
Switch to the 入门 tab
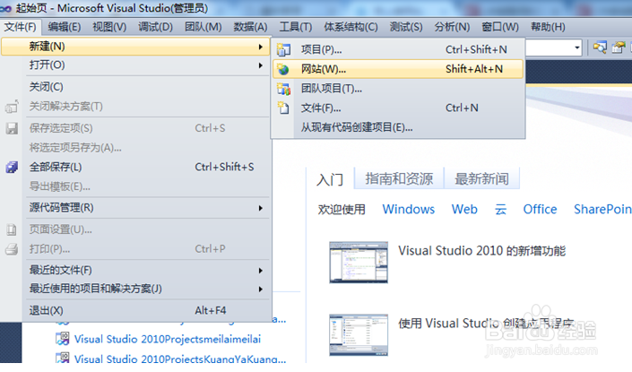click(330, 179)
